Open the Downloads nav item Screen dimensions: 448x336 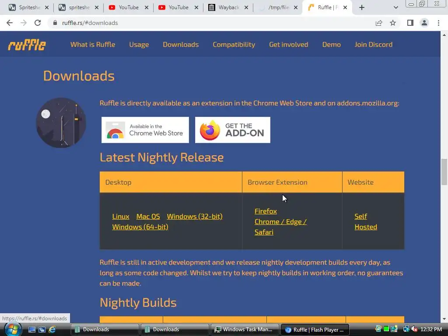tap(181, 45)
